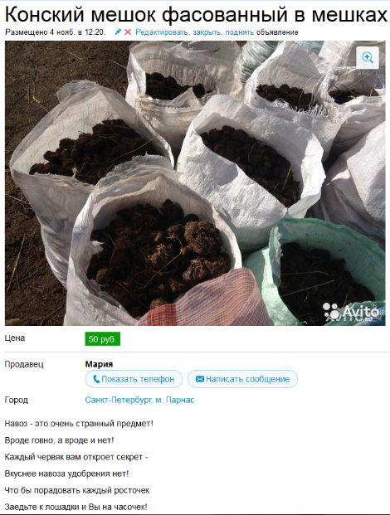Open the Санкт-Петербург, м. Парнас location link
The image size is (390, 515).
[x=139, y=400]
